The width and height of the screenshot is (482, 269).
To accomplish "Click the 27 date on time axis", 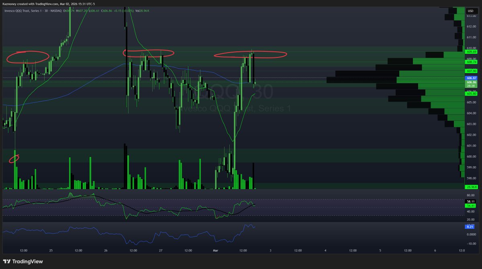I will [x=161, y=251].
